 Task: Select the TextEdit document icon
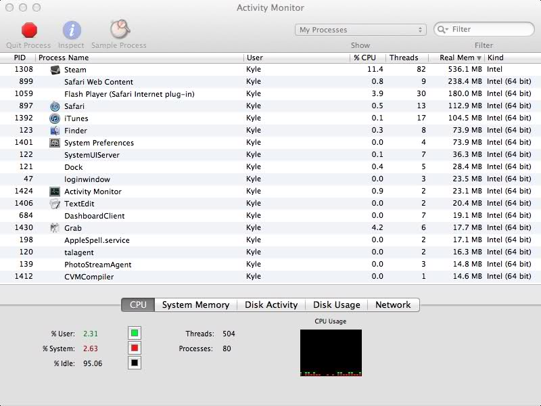click(55, 204)
